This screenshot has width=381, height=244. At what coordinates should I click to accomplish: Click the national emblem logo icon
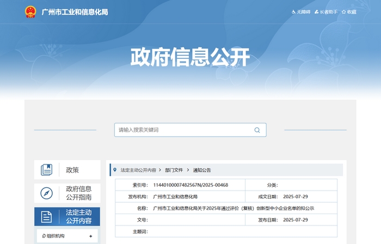click(30, 12)
